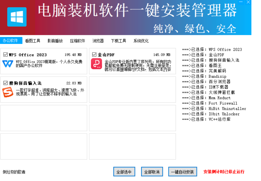
Task: Click the red 安装倒计时已停止运行 status text
Action: (224, 172)
